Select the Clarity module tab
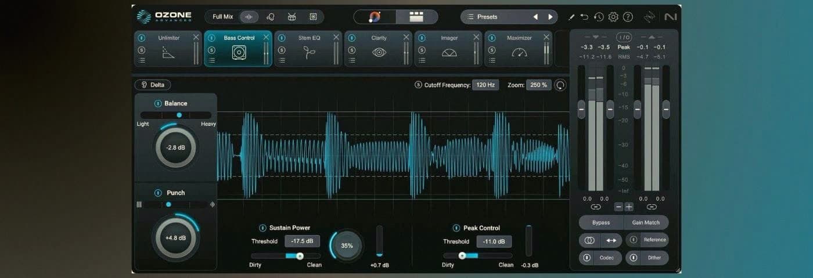813x278 pixels. point(379,49)
